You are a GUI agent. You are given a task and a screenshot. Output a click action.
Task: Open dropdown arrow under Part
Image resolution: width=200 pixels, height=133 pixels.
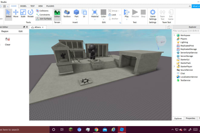point(76,19)
